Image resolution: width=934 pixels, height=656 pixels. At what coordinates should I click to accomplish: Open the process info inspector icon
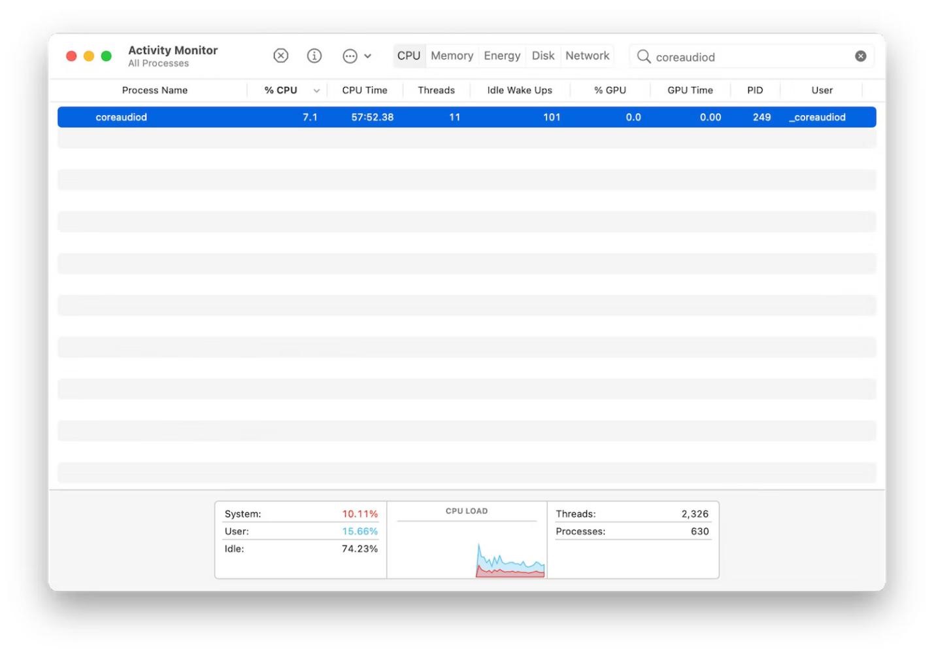[314, 56]
